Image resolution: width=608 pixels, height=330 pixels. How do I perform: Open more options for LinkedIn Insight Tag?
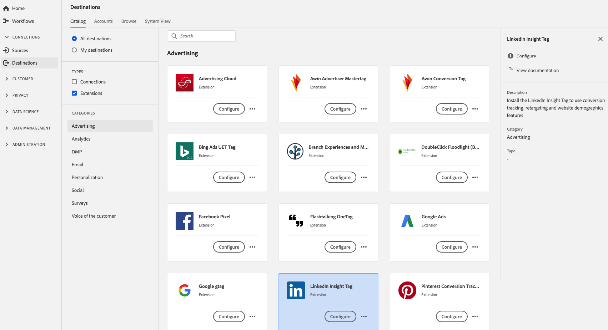click(x=364, y=316)
